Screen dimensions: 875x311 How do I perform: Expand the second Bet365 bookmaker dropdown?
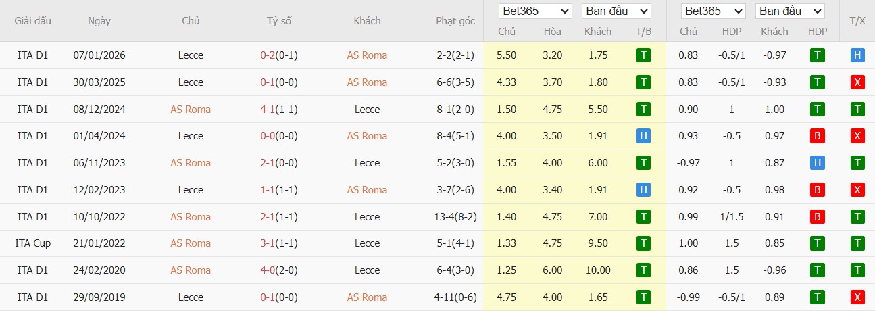(714, 11)
